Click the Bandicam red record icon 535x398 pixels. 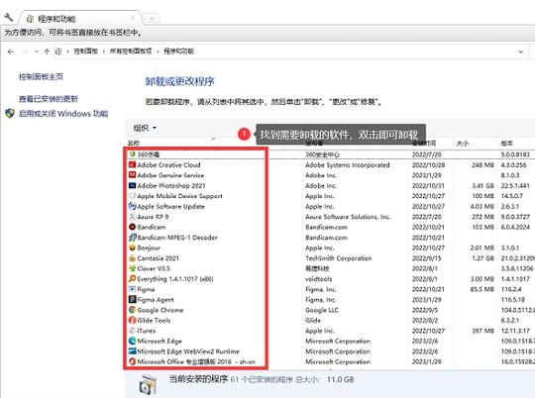132,227
